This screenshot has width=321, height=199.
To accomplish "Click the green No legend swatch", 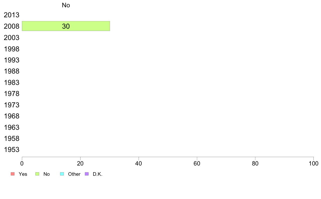I will (x=37, y=174).
